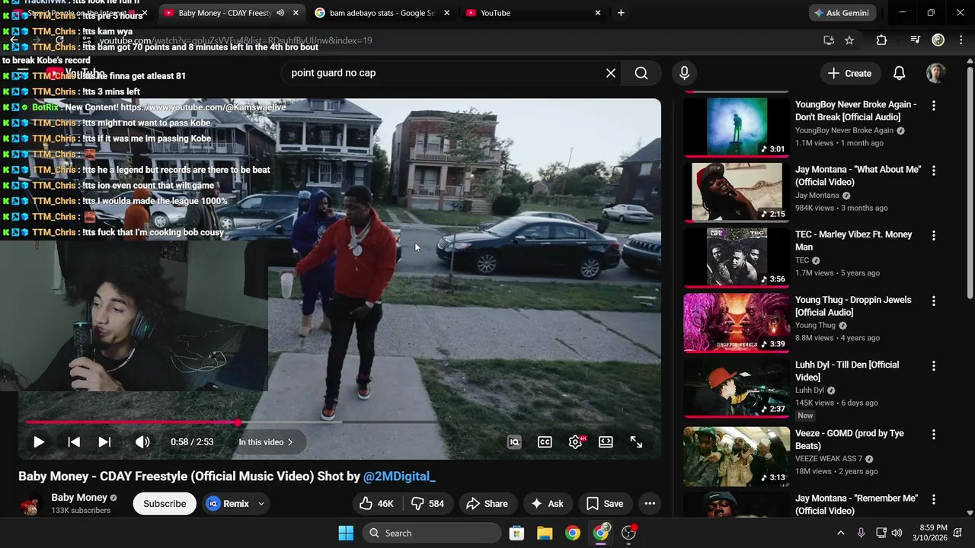Share this video
This screenshot has height=548, width=975.
coord(487,504)
